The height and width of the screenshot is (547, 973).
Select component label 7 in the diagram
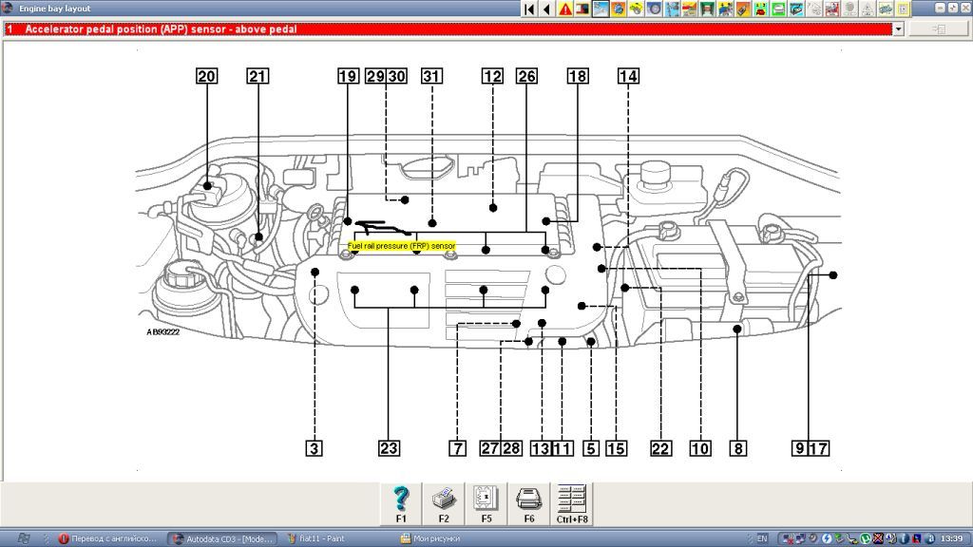coord(457,448)
